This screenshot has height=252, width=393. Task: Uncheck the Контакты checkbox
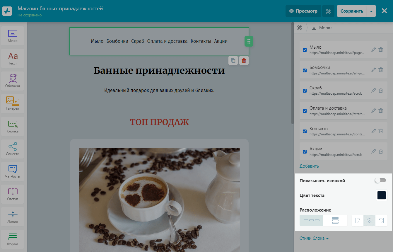click(305, 131)
